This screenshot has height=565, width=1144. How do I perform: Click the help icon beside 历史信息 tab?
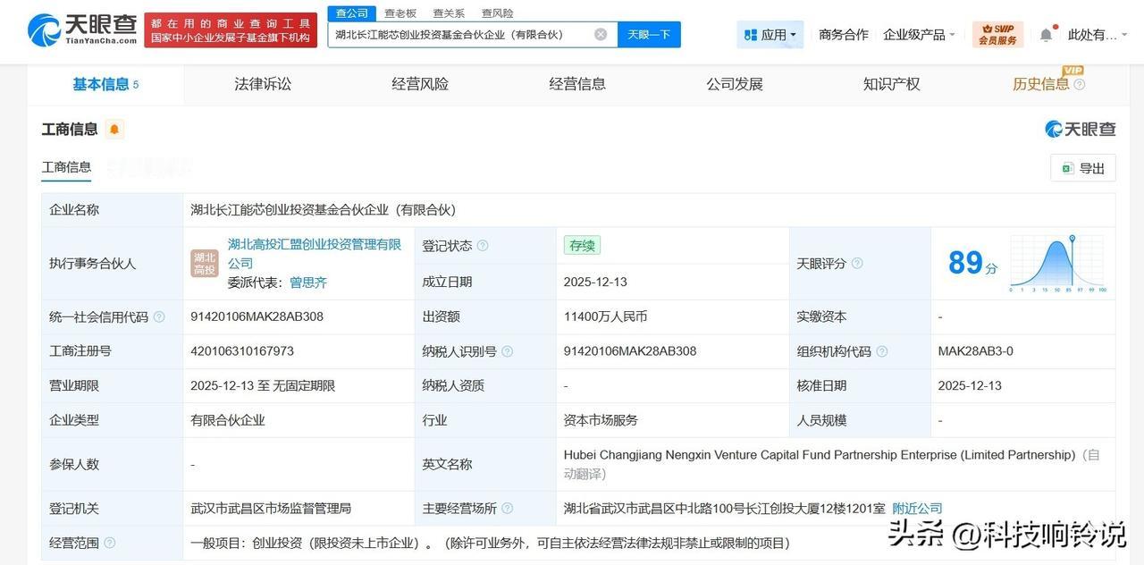(x=1079, y=84)
